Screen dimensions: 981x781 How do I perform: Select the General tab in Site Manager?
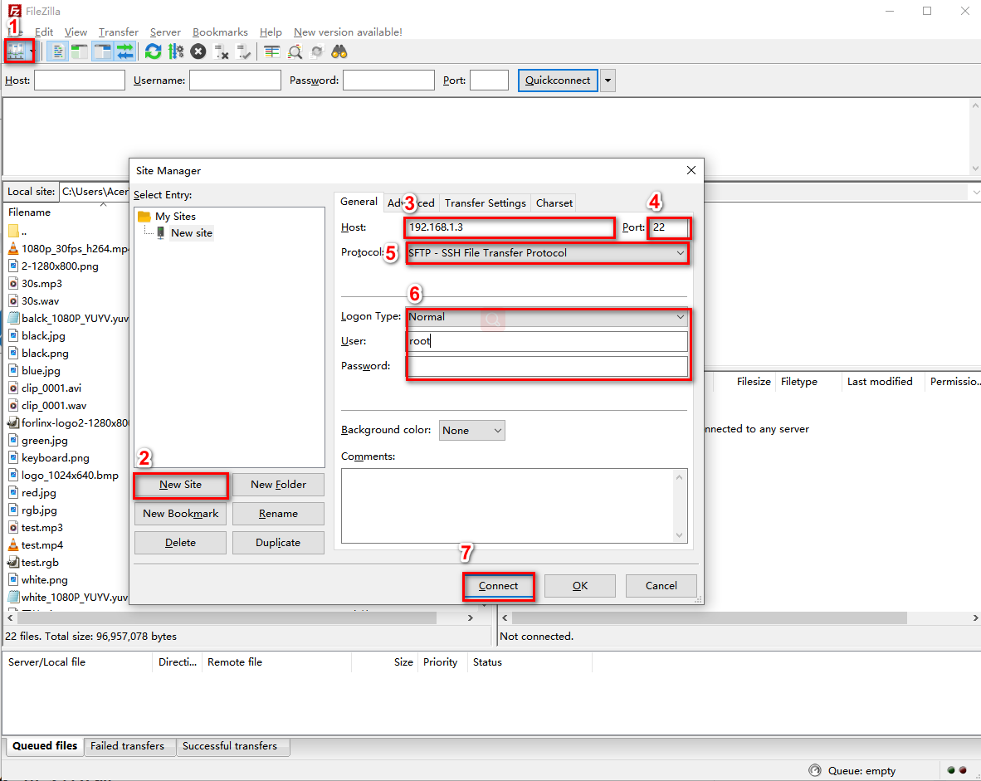point(359,202)
